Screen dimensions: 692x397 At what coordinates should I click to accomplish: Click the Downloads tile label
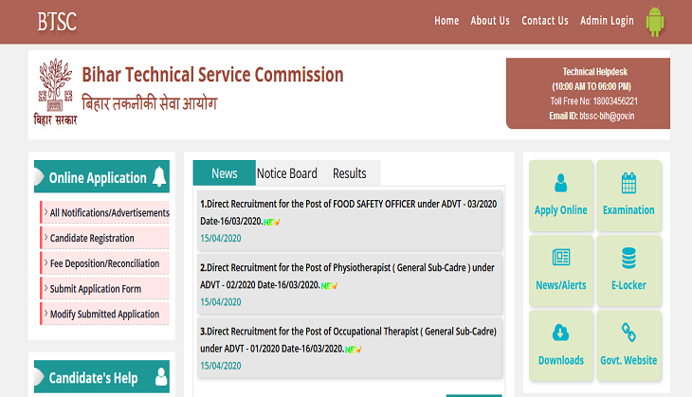click(x=561, y=360)
